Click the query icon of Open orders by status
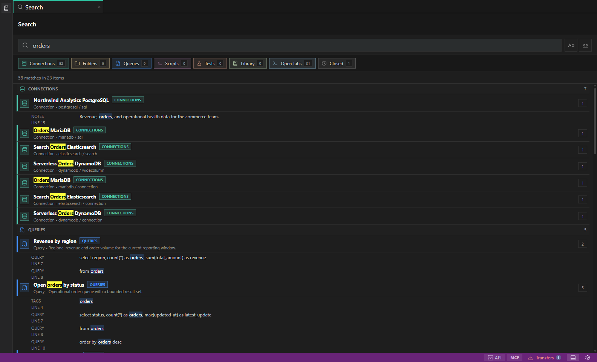The width and height of the screenshot is (597, 362). [x=24, y=288]
